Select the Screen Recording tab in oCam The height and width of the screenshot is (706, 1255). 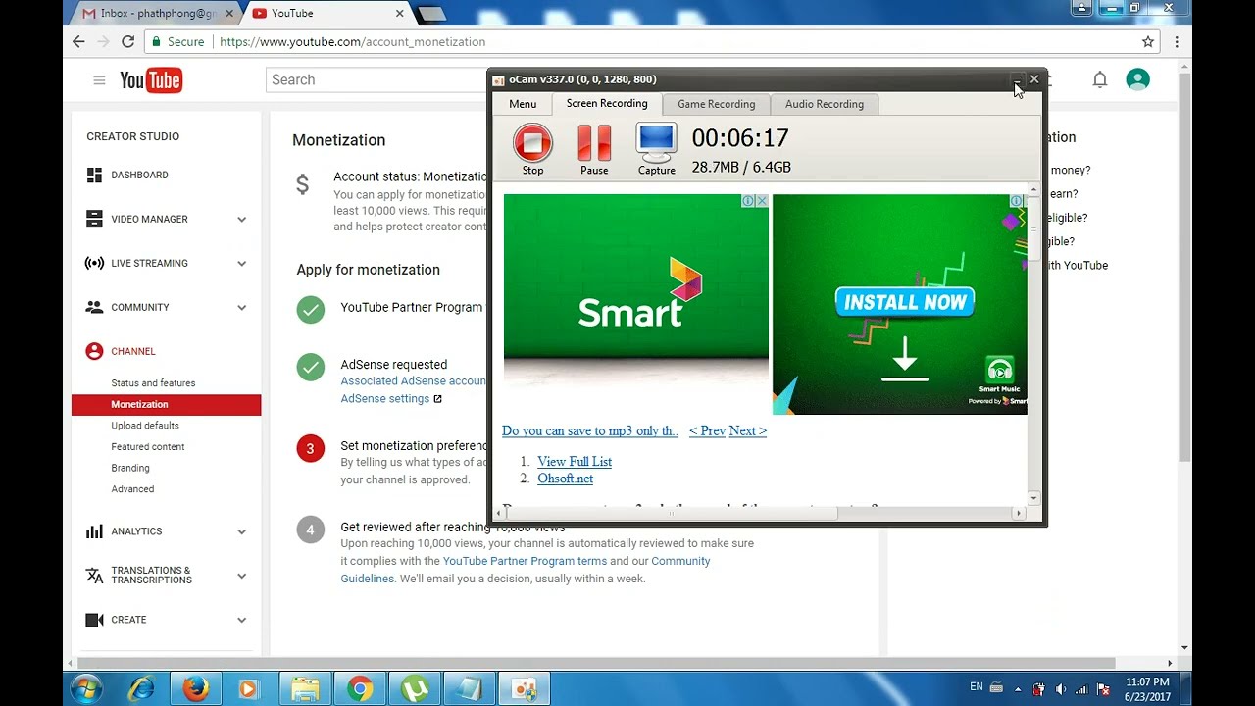click(x=607, y=103)
